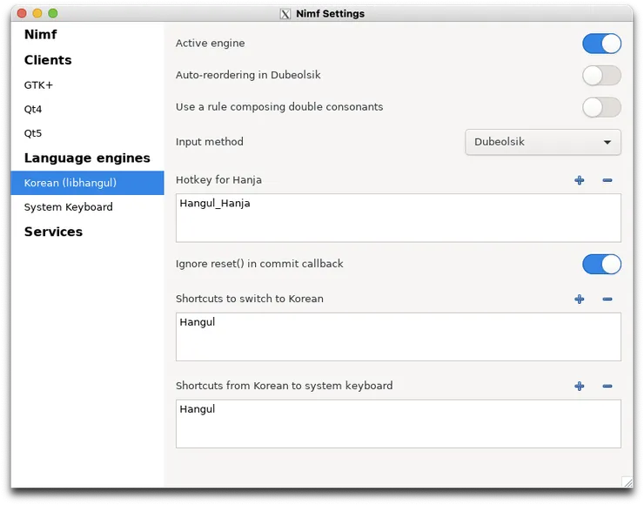Click the Hotkey for Hanja label
The height and width of the screenshot is (505, 644).
pos(218,180)
